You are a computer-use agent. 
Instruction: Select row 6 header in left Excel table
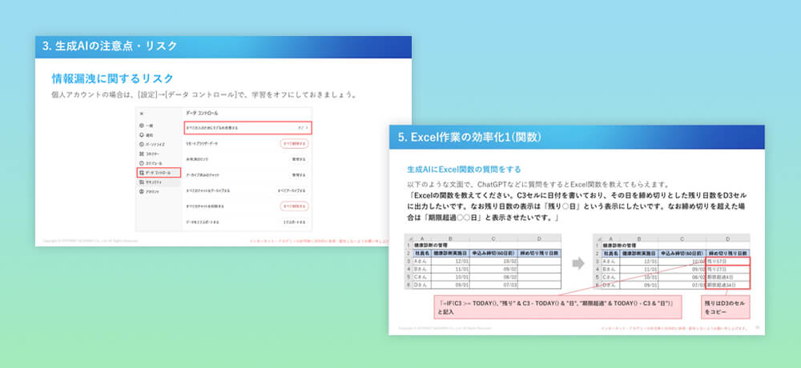409,284
